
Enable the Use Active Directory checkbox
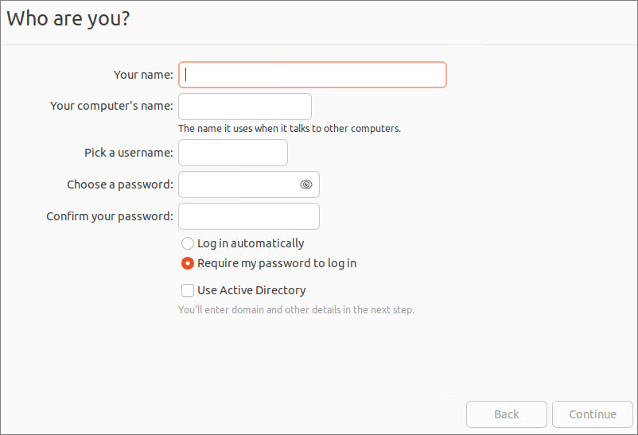[x=188, y=290]
